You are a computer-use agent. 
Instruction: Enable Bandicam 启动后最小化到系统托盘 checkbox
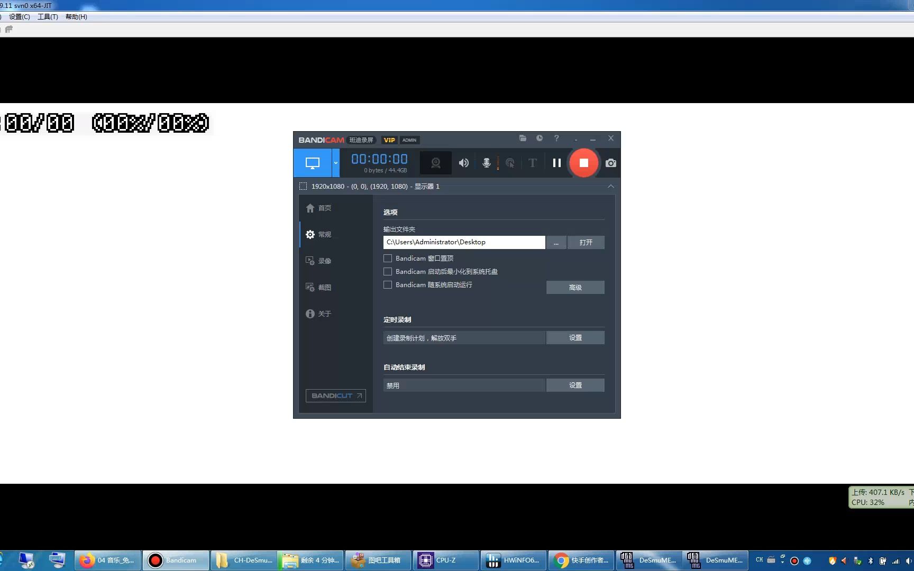[388, 272]
